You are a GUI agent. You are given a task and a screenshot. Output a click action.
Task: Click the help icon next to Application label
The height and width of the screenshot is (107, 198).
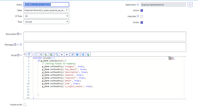(138, 5)
